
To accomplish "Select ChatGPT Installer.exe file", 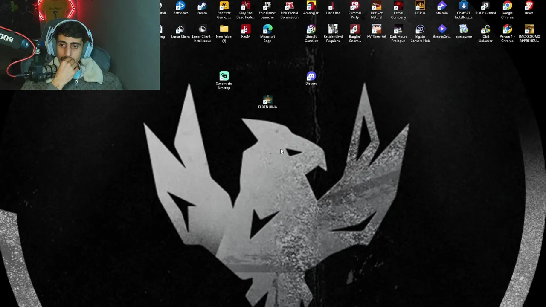I will [x=464, y=10].
